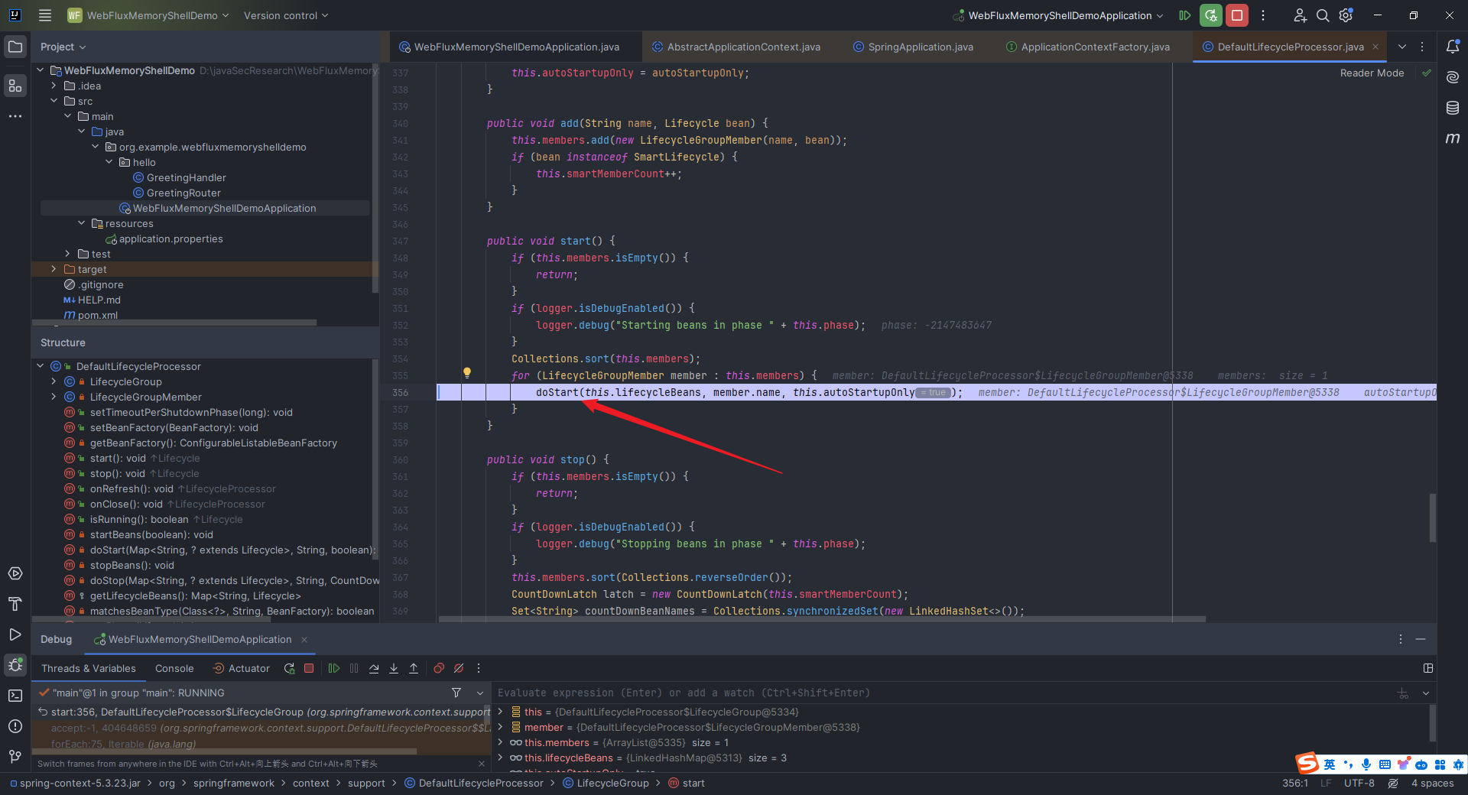Open IDE settings gear
Screen dimensions: 1468x795
pos(1346,15)
